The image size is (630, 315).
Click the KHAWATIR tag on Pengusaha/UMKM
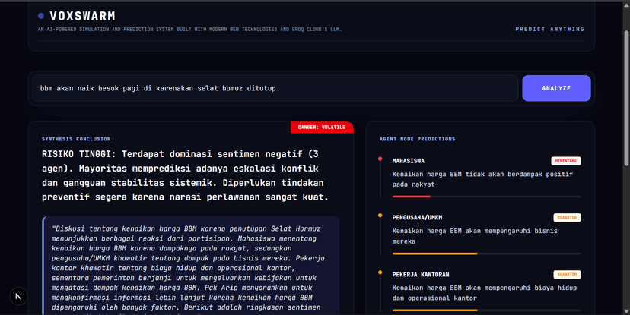point(567,218)
